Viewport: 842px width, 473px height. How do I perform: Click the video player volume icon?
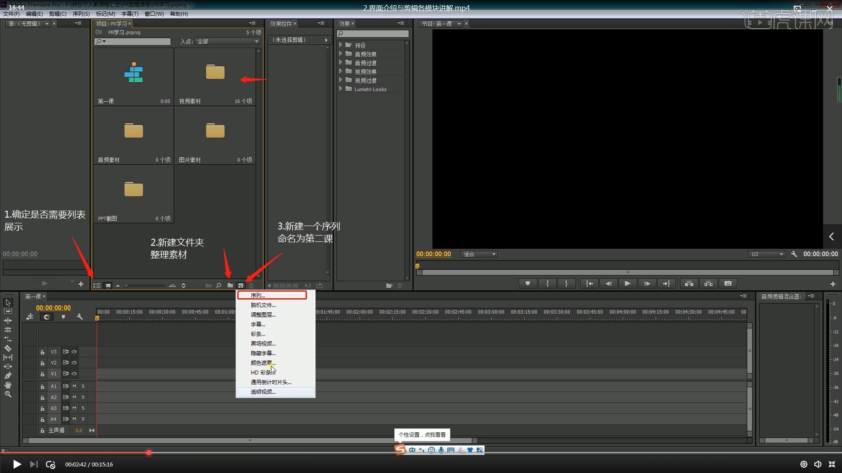(818, 464)
